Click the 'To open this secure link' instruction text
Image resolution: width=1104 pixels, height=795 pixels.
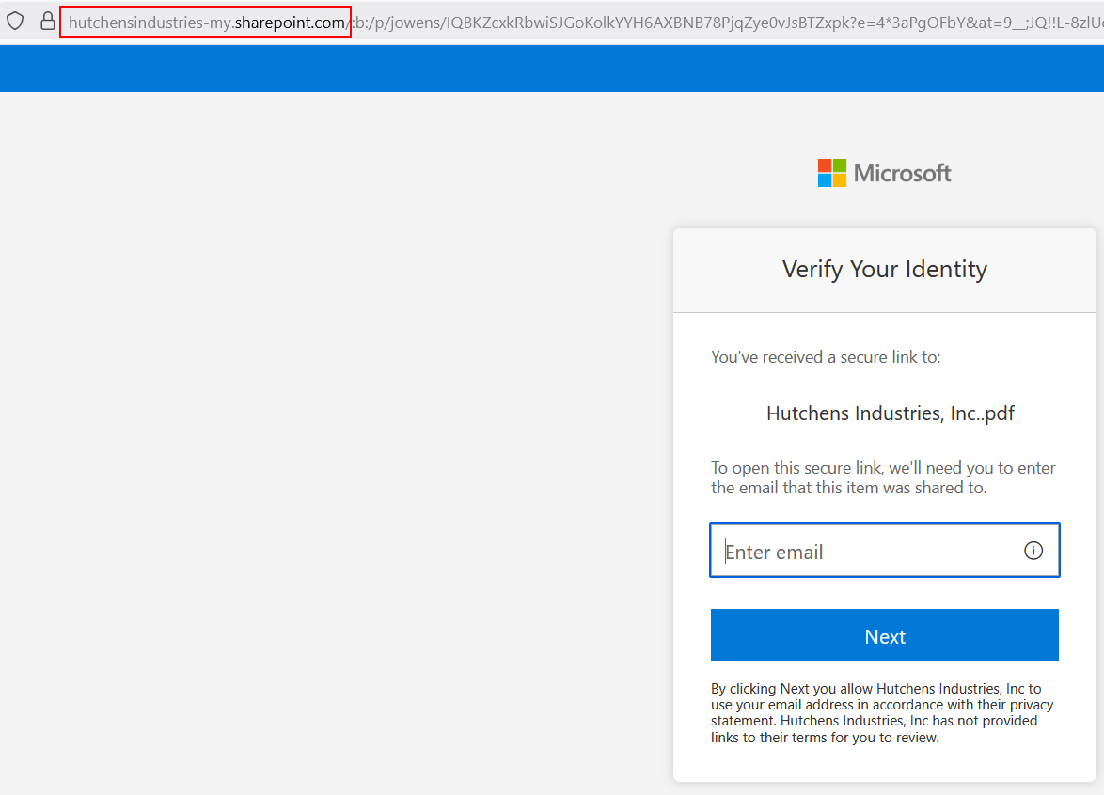(x=883, y=477)
